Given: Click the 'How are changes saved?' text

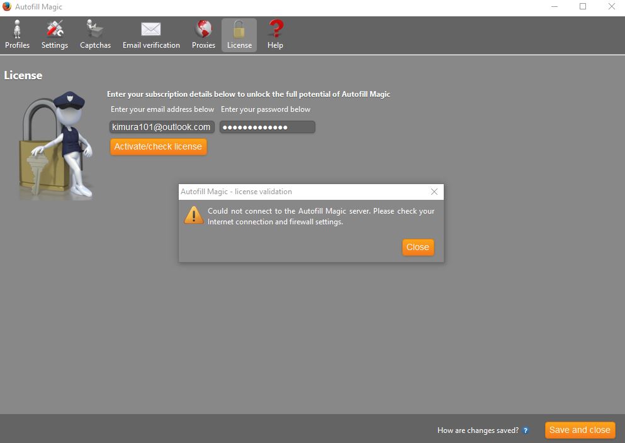Looking at the screenshot, I should tap(478, 430).
